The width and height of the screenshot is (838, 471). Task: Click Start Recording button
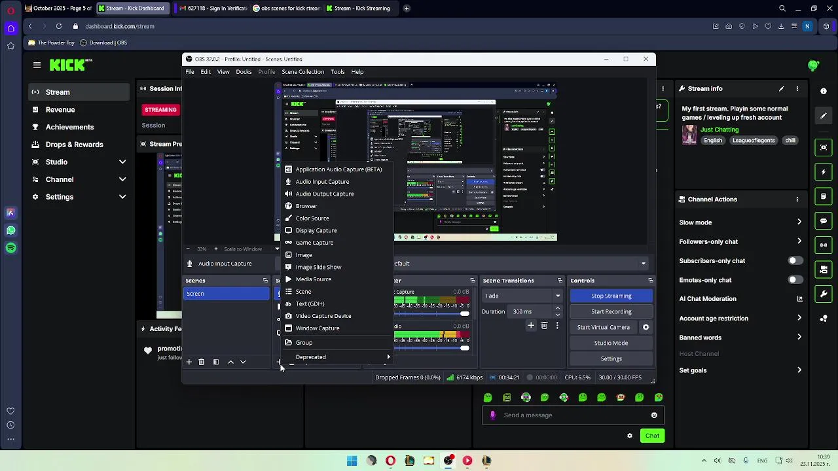pyautogui.click(x=611, y=311)
